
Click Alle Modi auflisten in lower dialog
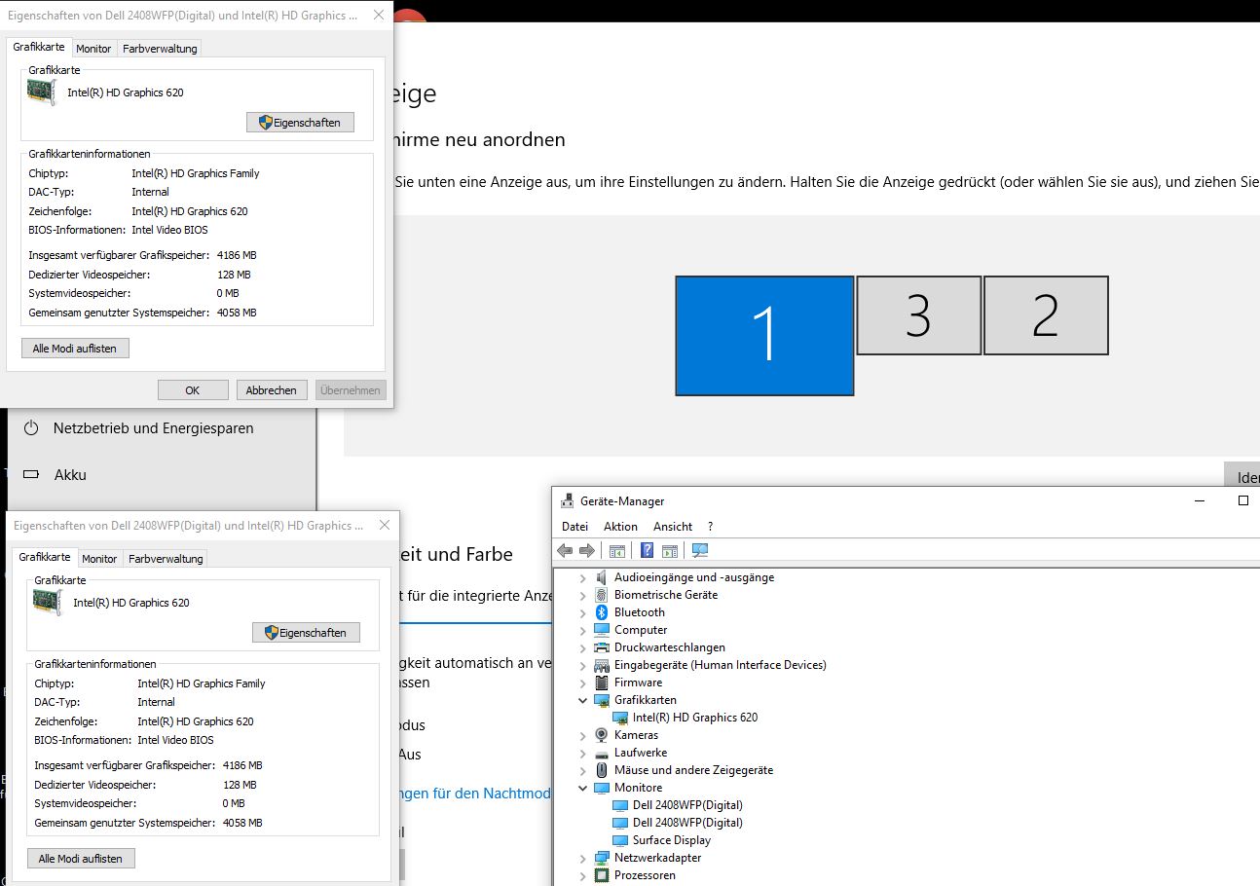tap(81, 859)
